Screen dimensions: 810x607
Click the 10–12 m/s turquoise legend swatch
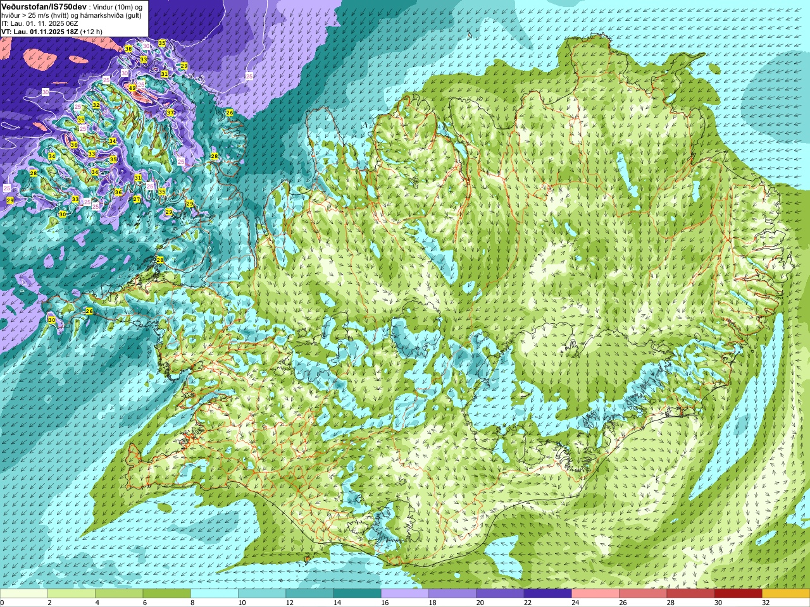[x=262, y=594]
